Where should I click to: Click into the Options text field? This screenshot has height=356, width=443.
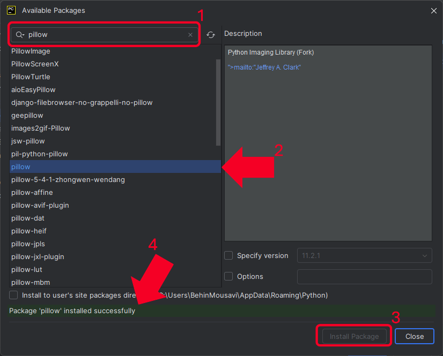(x=365, y=277)
